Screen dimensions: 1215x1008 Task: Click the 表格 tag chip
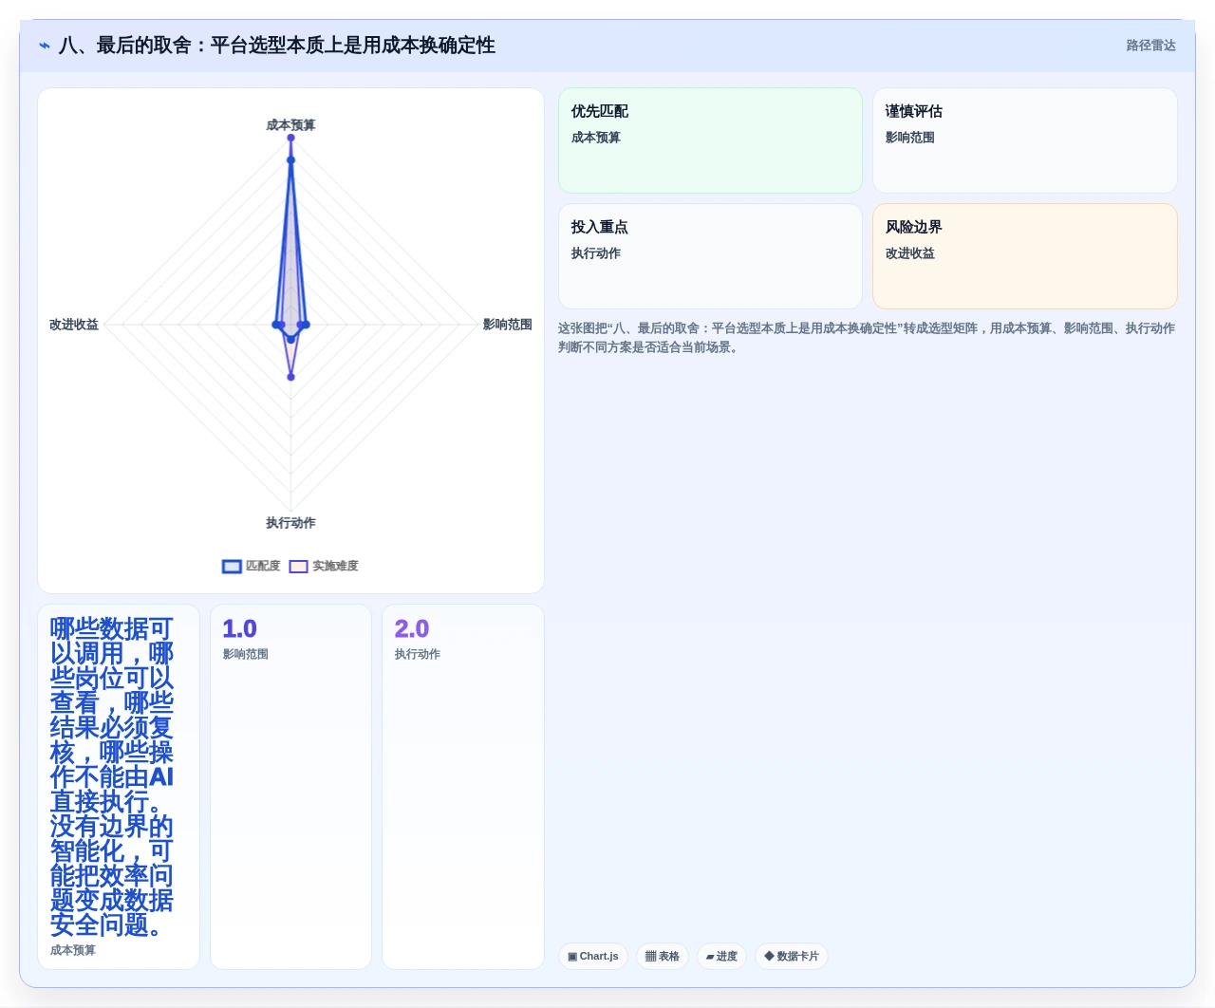coord(663,956)
